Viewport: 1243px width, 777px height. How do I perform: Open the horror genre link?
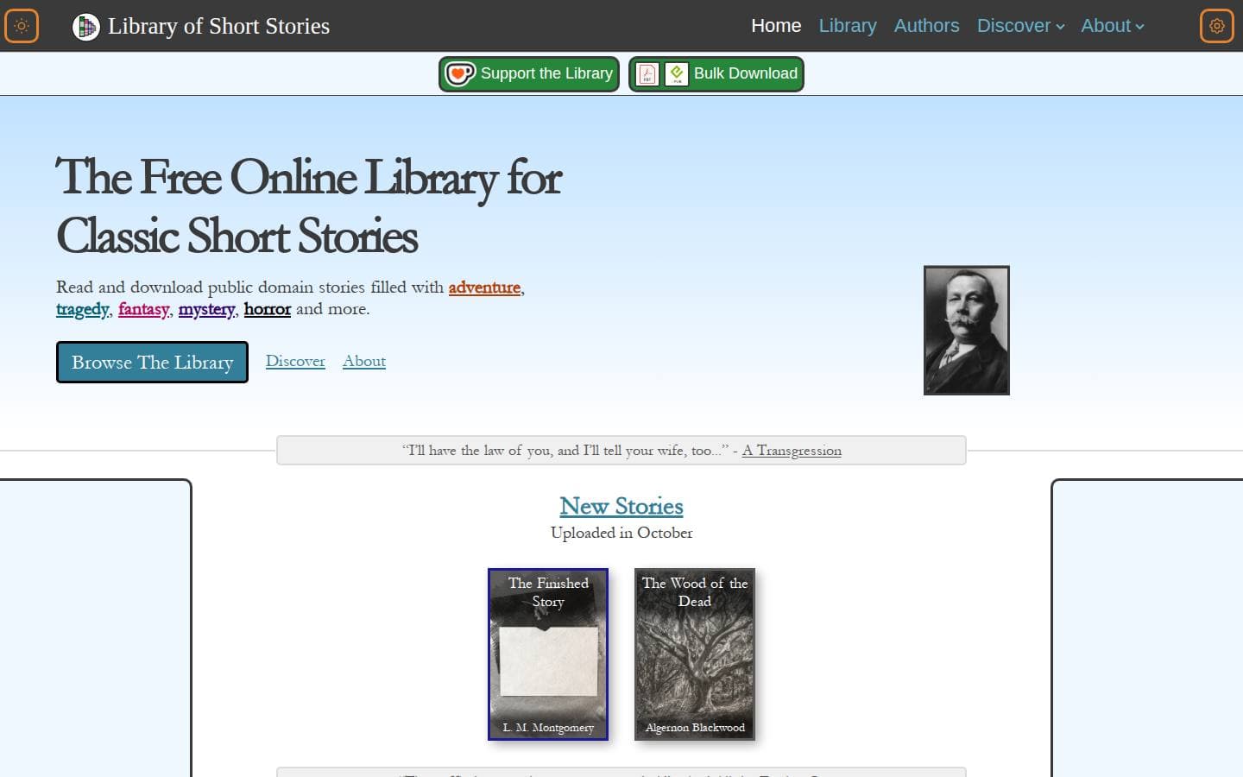click(x=268, y=309)
